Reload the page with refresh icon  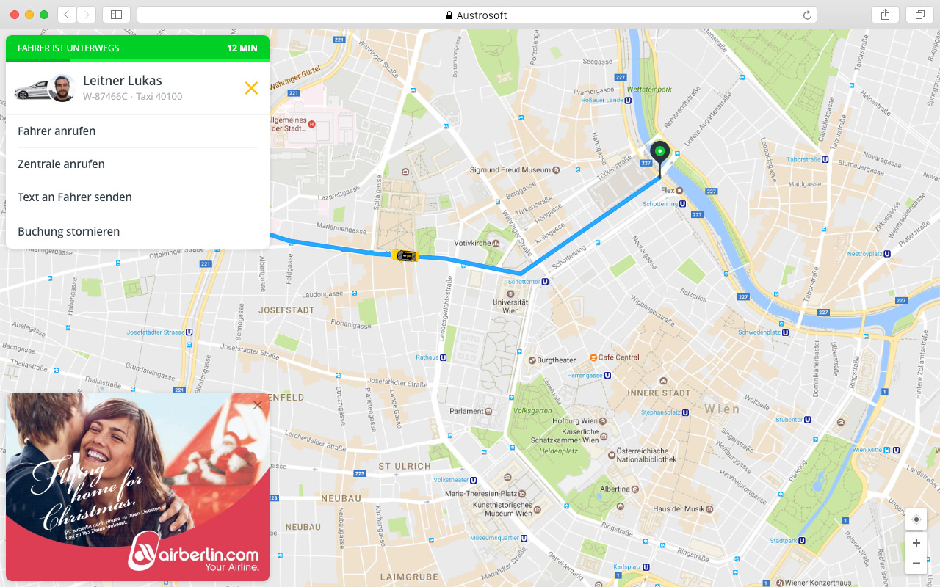(x=807, y=15)
